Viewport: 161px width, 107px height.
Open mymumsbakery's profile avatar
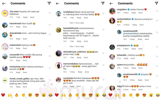click(58, 66)
